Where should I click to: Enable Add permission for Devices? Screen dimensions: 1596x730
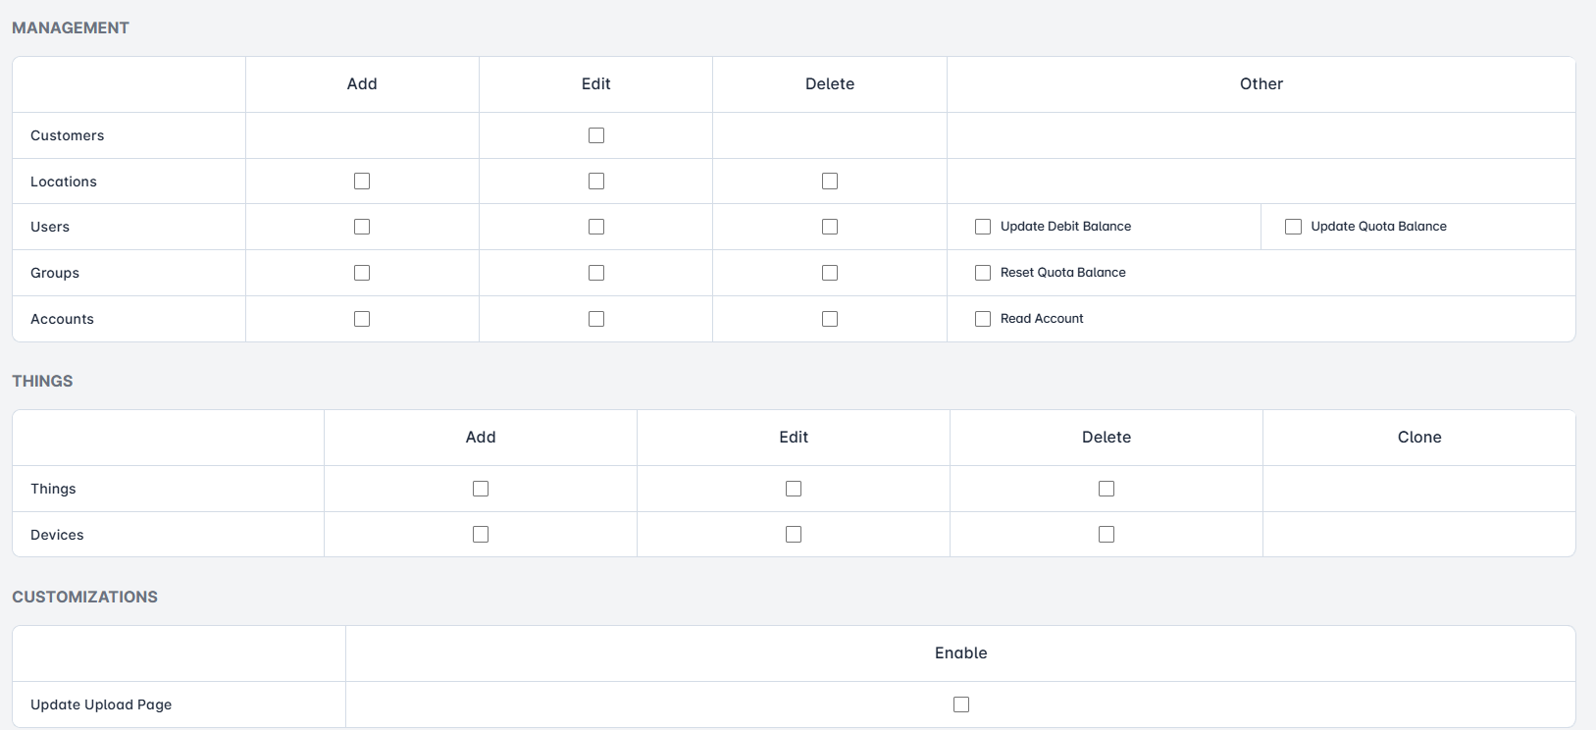tap(481, 535)
